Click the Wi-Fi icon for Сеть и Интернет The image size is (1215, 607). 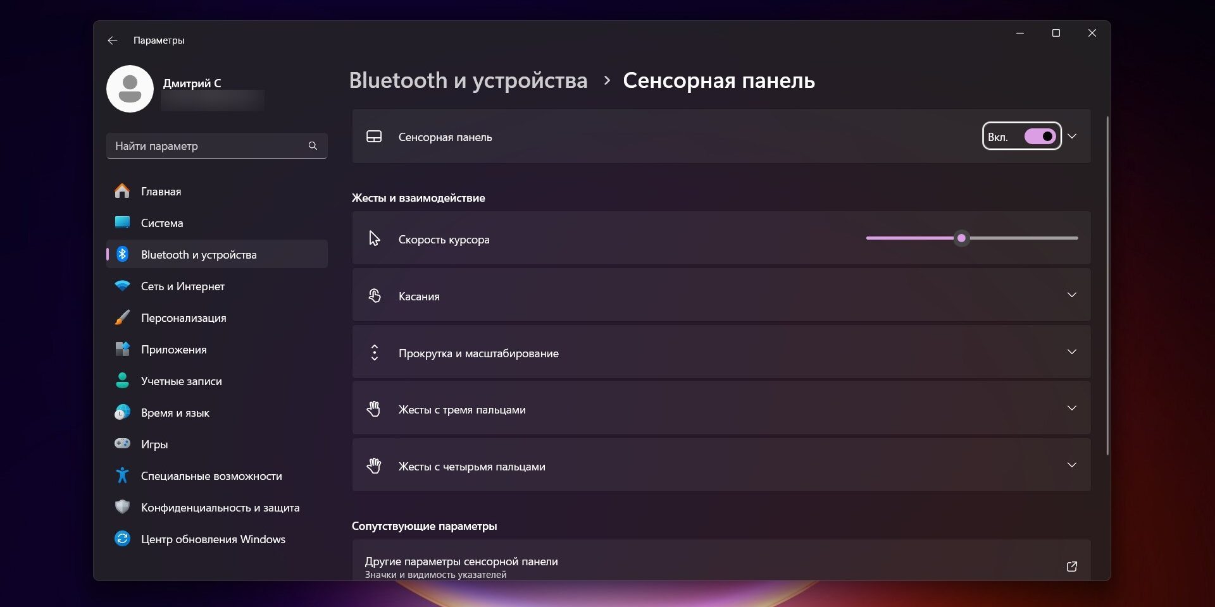(122, 286)
